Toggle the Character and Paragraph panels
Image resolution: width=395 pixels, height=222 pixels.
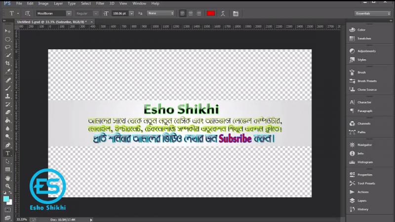235,13
